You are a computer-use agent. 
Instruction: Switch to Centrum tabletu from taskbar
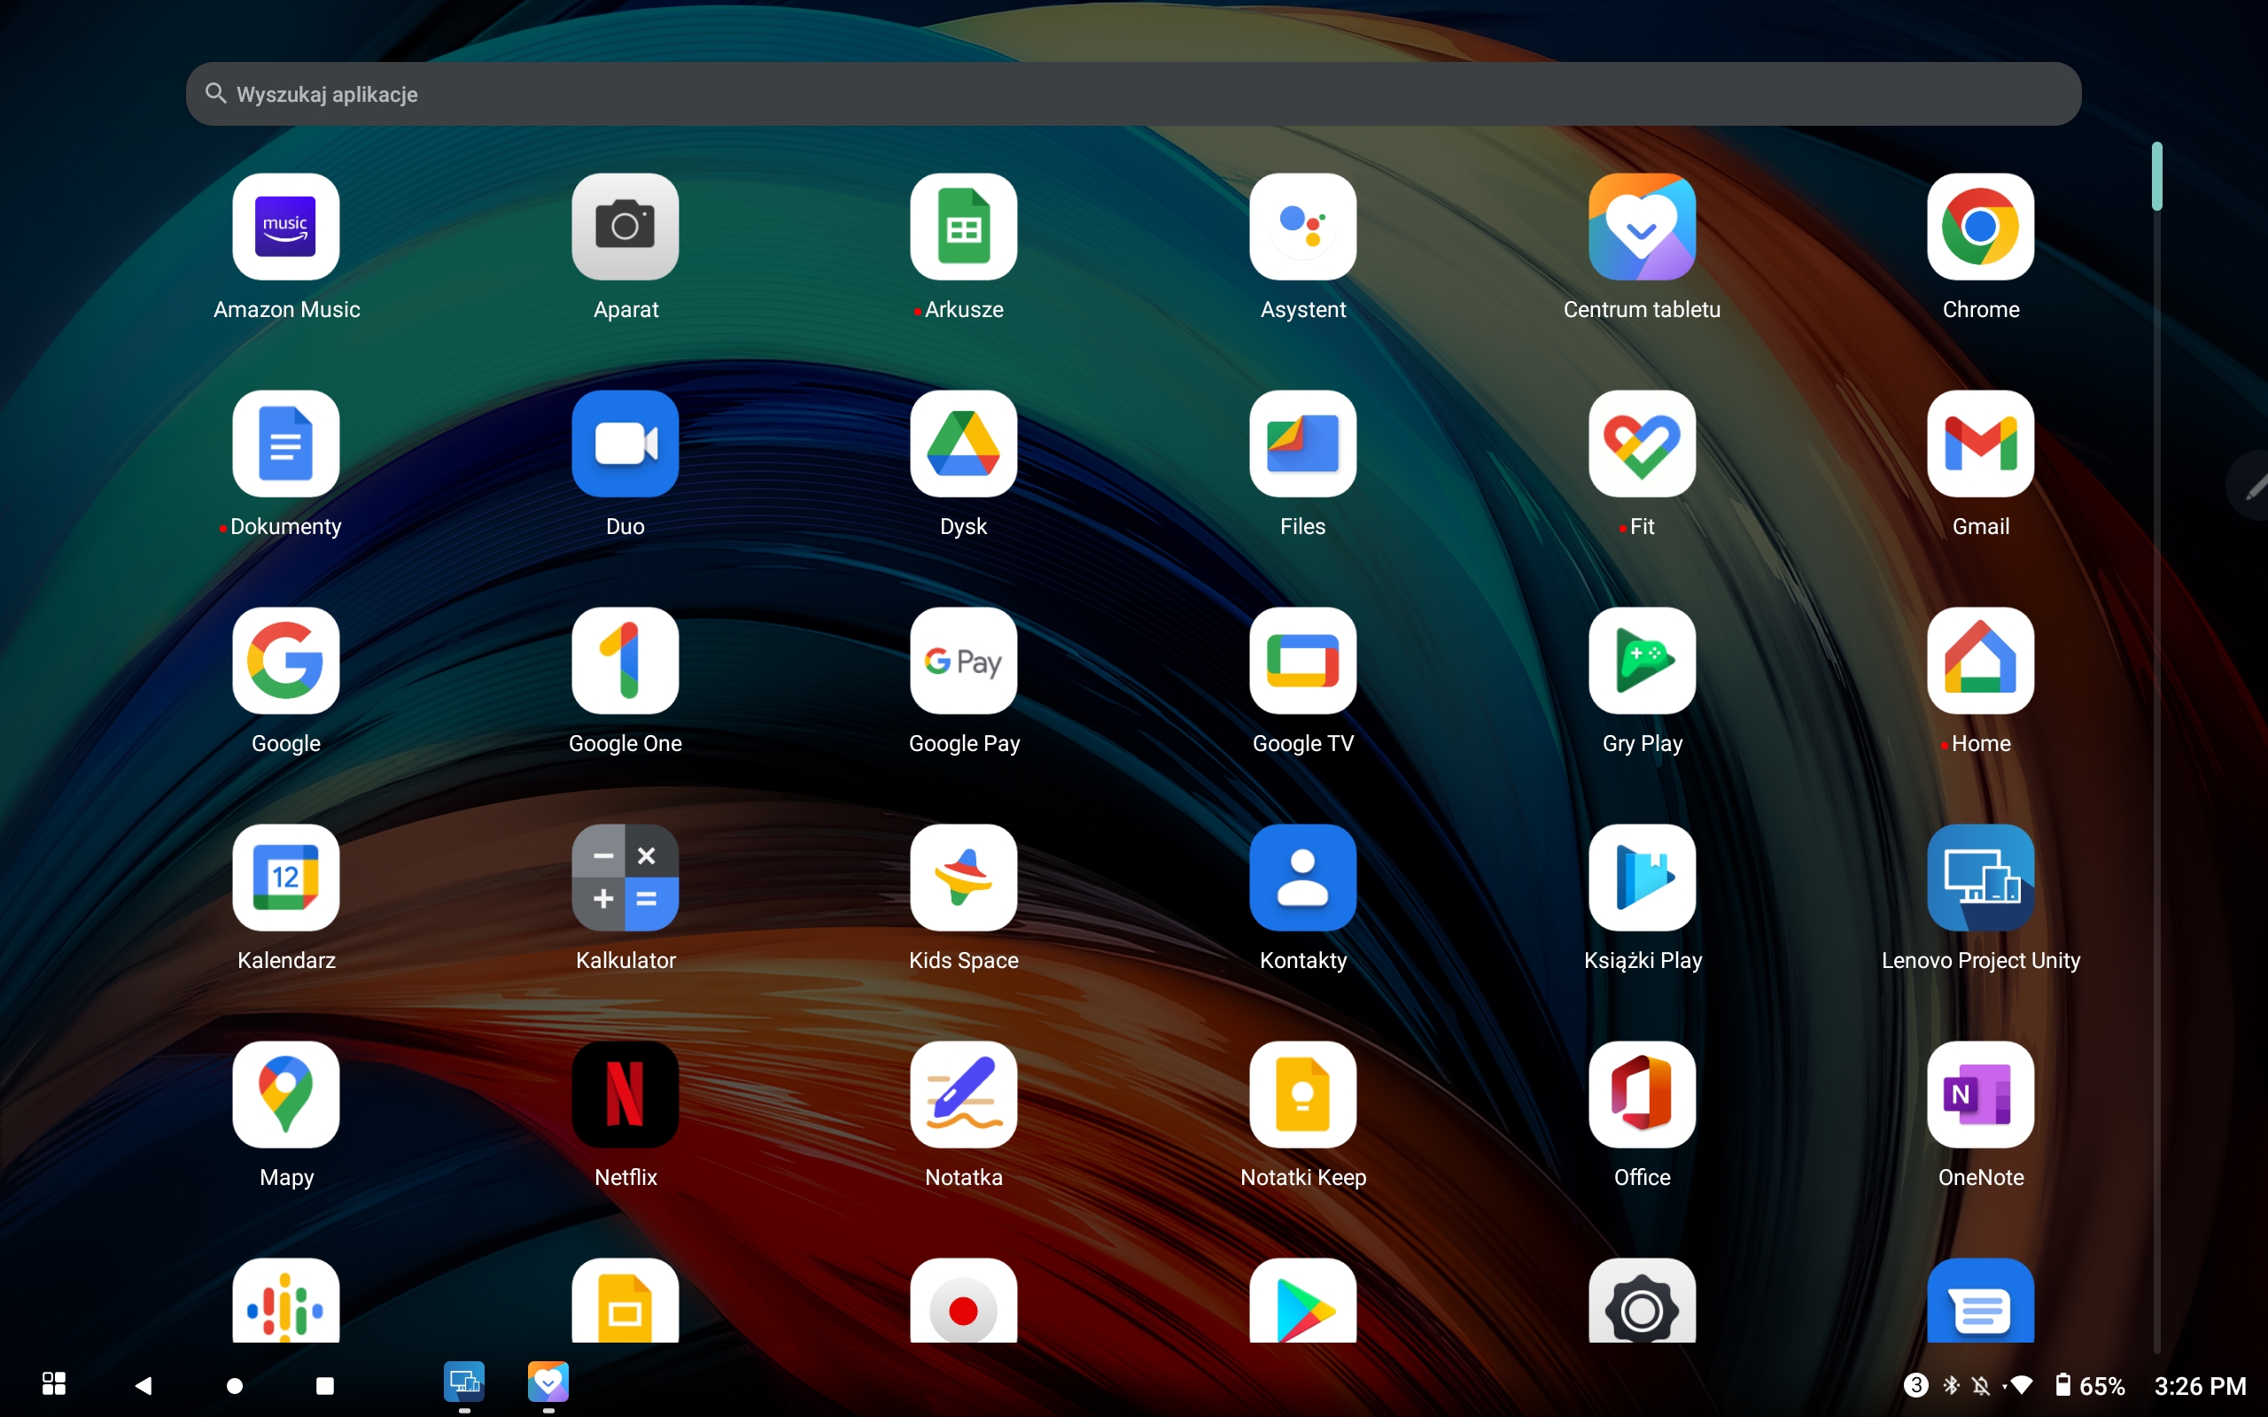(x=548, y=1382)
